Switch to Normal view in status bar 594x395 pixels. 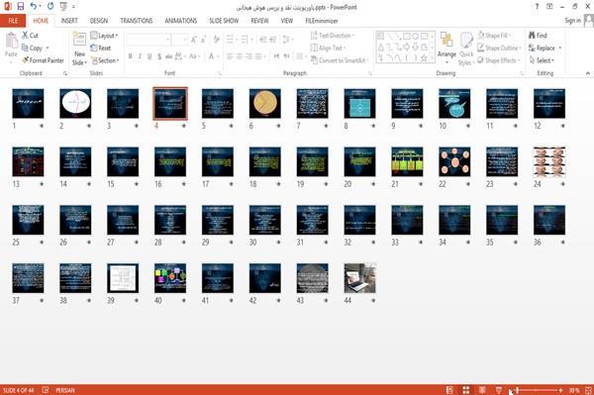click(x=449, y=390)
